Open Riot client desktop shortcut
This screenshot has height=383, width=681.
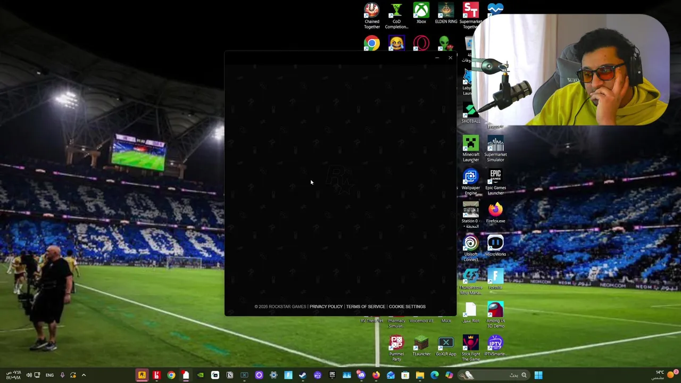[x=470, y=312]
